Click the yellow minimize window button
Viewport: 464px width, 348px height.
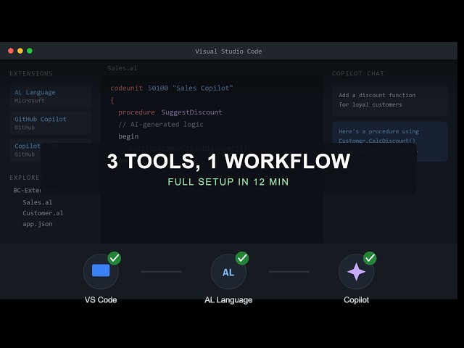20,51
